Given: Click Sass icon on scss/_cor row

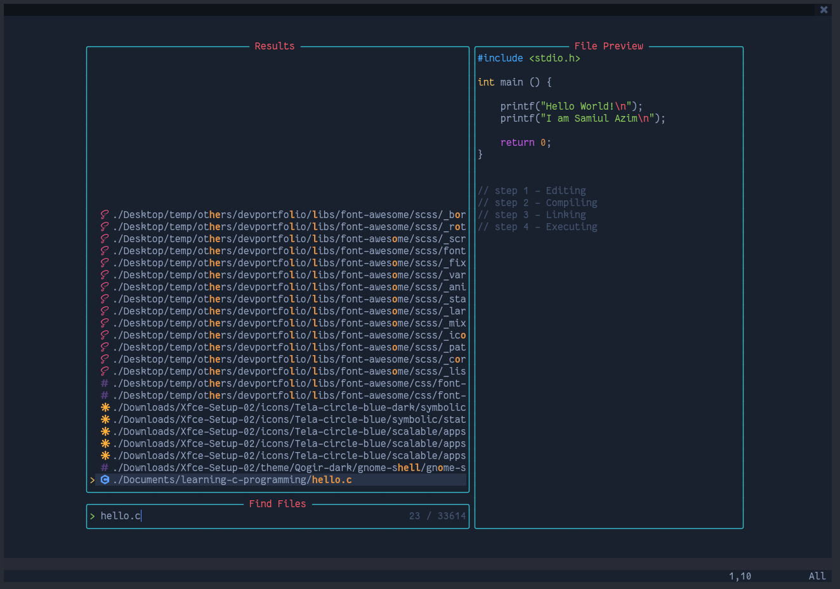Looking at the screenshot, I should (x=105, y=359).
